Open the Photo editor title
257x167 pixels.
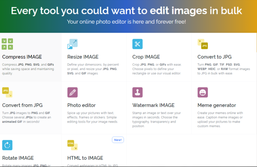pyautogui.click(x=82, y=105)
